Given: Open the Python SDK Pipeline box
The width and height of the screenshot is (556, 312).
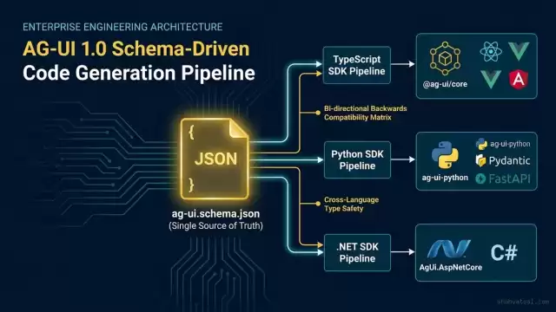Looking at the screenshot, I should [357, 159].
